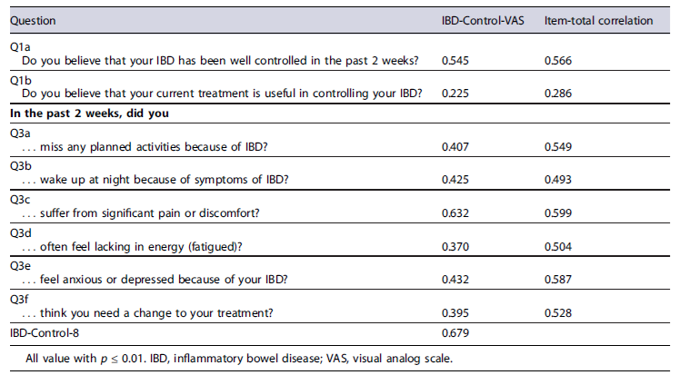680x385 pixels.
Task: Click the Q3a missed planned activities question
Action: pyautogui.click(x=156, y=146)
